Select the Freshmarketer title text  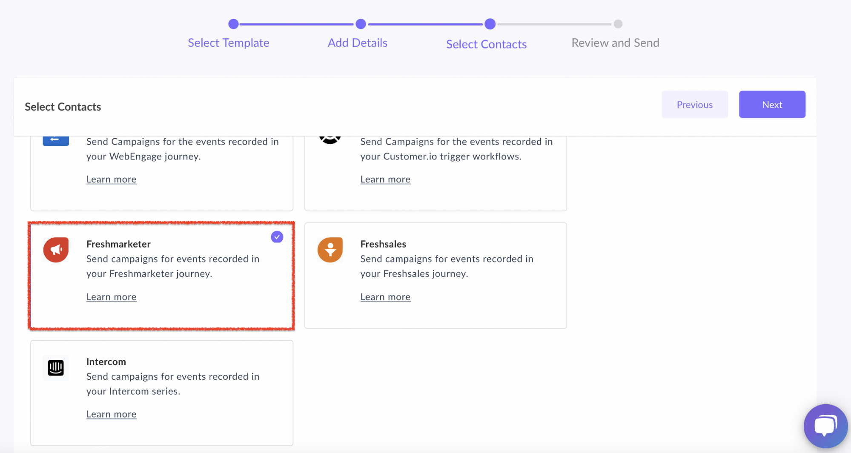coord(118,244)
